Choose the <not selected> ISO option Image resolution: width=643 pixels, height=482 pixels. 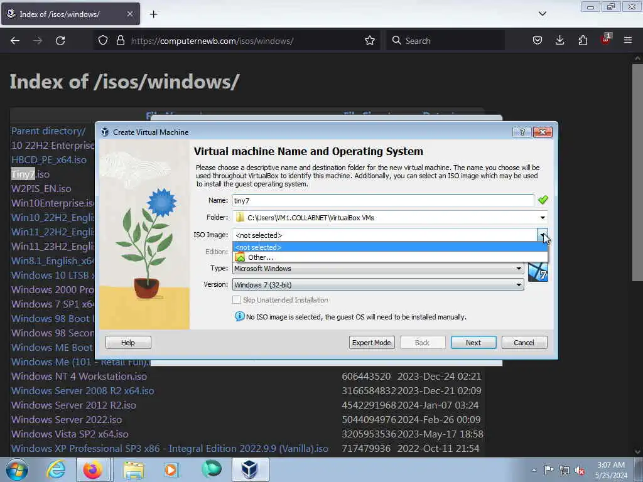pyautogui.click(x=390, y=247)
